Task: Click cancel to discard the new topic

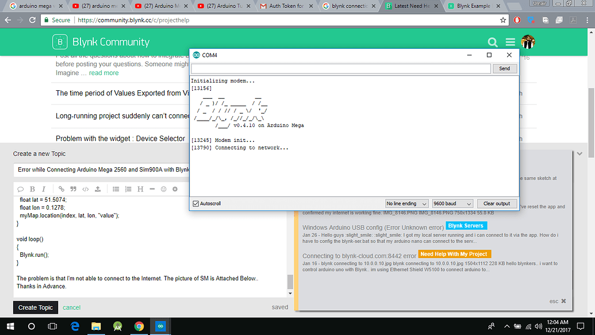Action: click(71, 307)
